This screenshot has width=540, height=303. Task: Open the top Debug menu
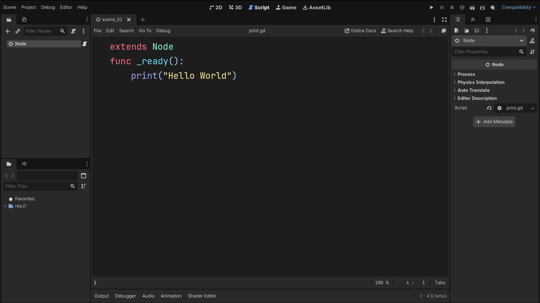click(x=48, y=7)
